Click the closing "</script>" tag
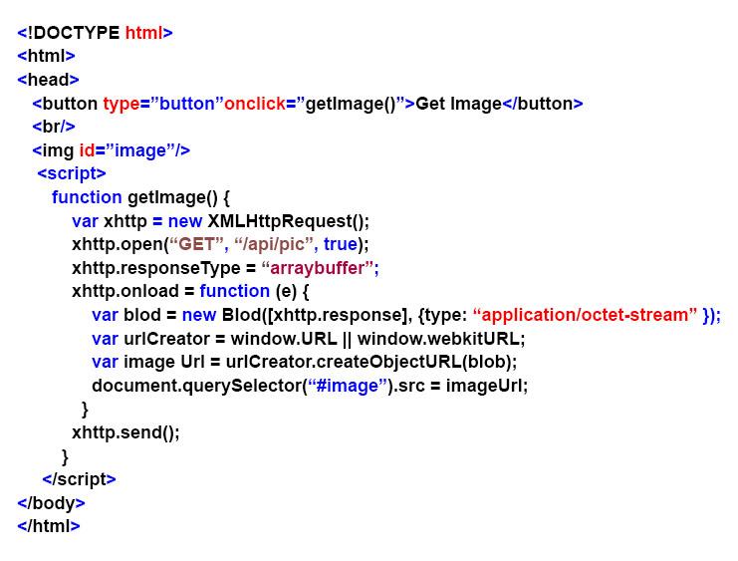 [x=79, y=479]
